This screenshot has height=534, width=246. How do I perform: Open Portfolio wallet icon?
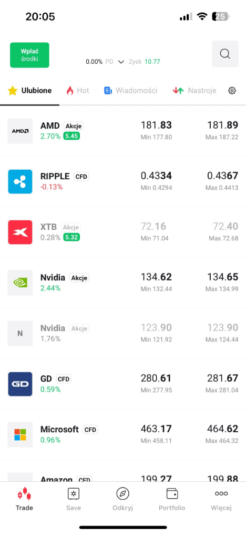pos(172,493)
